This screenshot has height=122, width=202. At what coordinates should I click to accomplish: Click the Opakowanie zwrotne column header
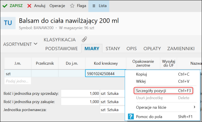[143, 63]
